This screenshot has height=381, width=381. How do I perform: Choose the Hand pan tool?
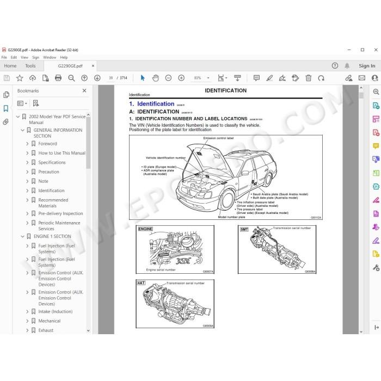coord(156,78)
